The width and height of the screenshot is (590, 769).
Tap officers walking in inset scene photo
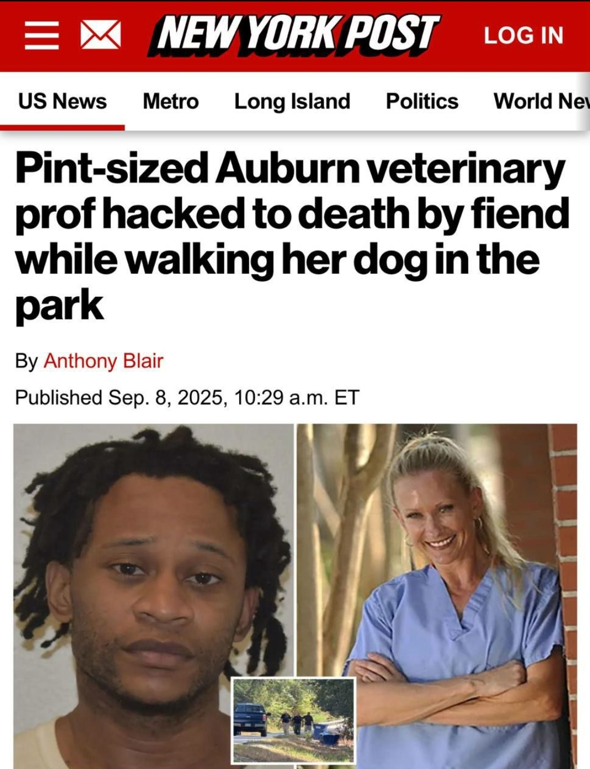pos(297,723)
